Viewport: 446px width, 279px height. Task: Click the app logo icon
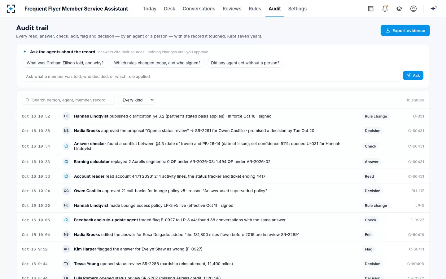[x=11, y=9]
